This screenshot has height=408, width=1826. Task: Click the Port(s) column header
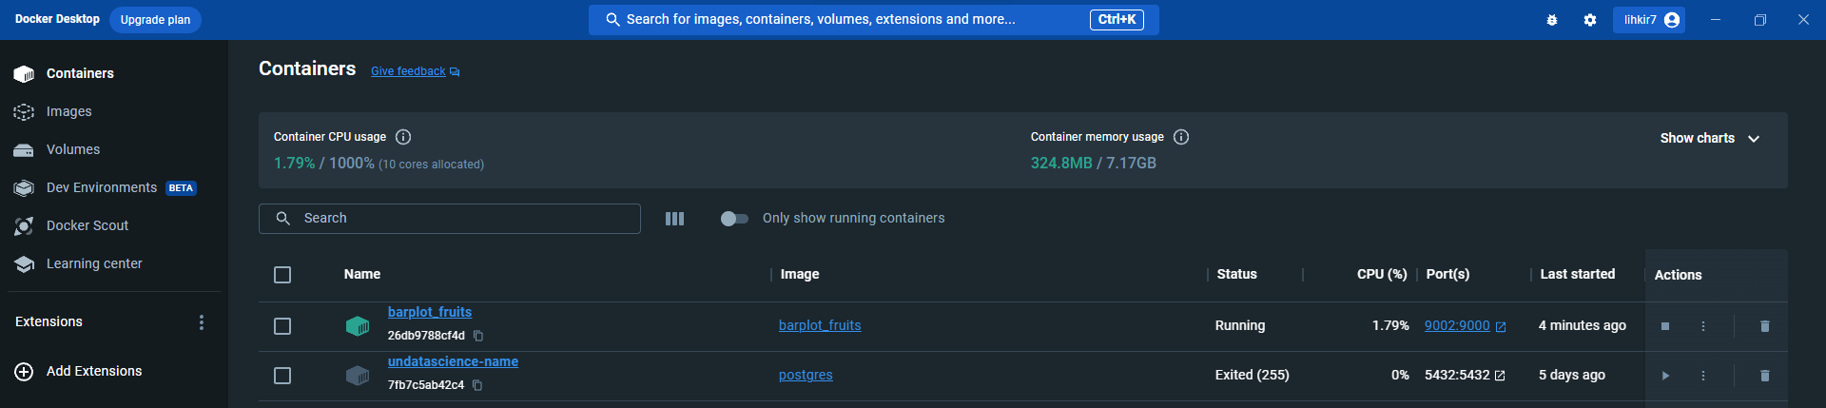pos(1447,274)
